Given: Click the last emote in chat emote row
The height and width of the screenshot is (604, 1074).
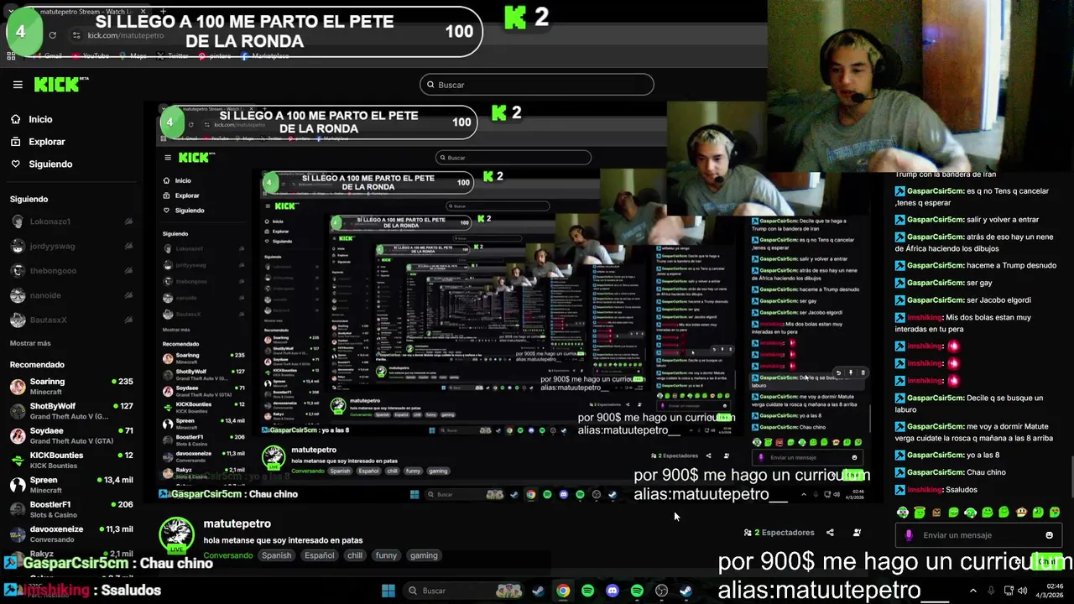Looking at the screenshot, I should point(1055,512).
